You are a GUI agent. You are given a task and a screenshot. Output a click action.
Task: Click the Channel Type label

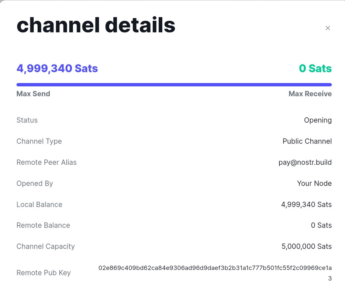tap(39, 141)
